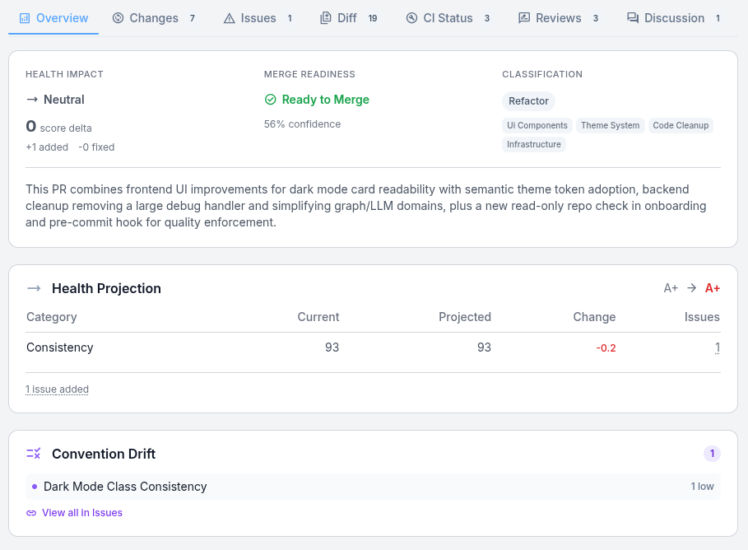Viewport: 748px width, 550px height.
Task: Click the Convention Drift header icon
Action: tap(34, 454)
